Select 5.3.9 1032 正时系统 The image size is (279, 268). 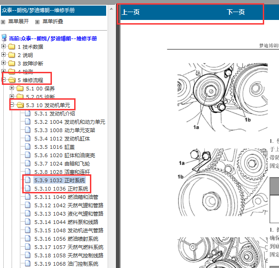pyautogui.click(x=60, y=180)
